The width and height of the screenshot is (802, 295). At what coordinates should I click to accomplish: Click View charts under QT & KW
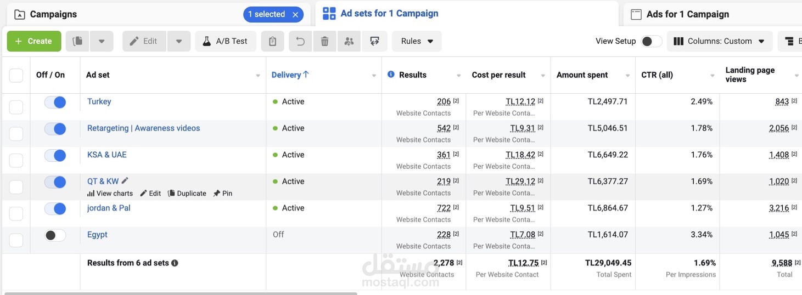[110, 194]
